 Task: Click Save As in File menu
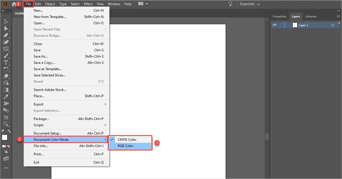(x=41, y=56)
